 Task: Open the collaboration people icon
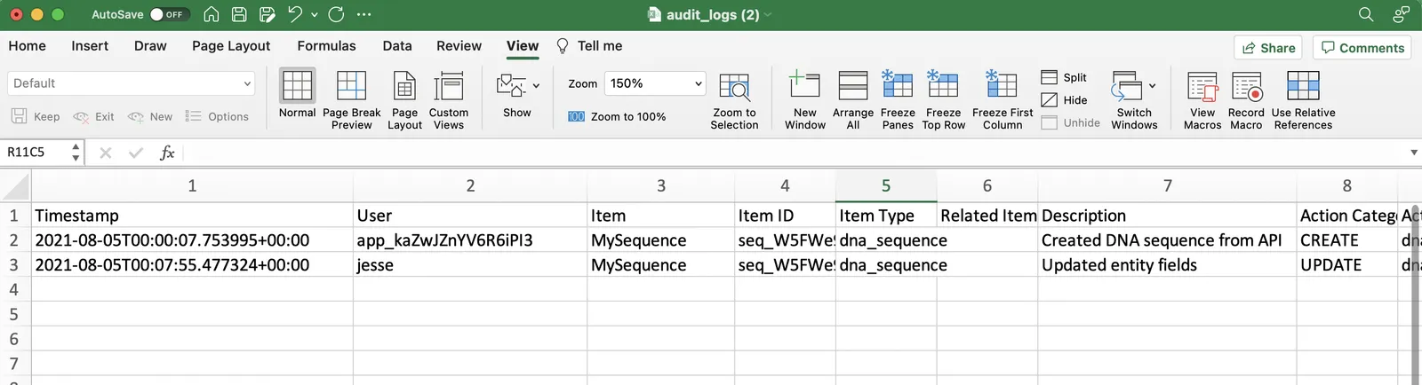click(1402, 14)
